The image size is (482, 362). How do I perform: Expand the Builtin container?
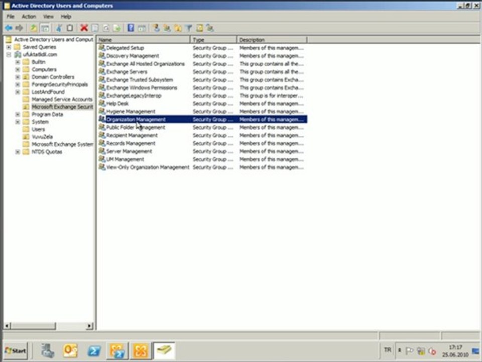point(18,62)
